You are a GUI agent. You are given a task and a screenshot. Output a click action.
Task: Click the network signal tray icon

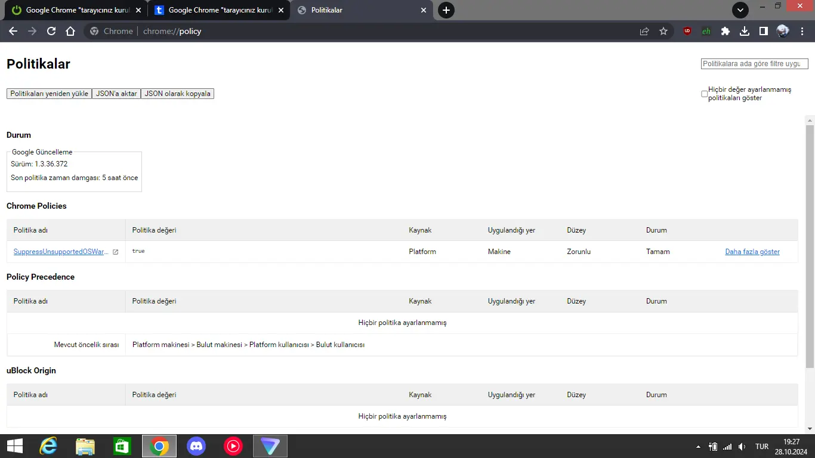pyautogui.click(x=727, y=447)
